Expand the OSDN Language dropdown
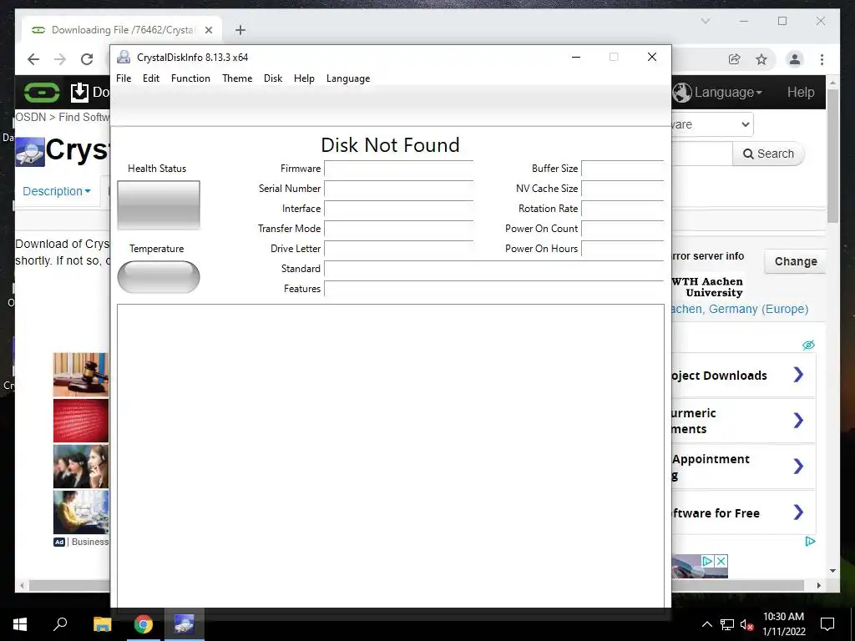 tap(717, 92)
